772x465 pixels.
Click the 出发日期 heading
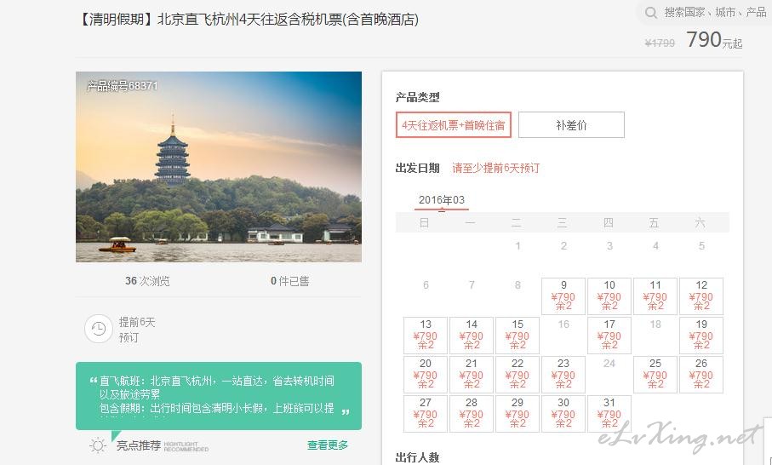tap(418, 168)
